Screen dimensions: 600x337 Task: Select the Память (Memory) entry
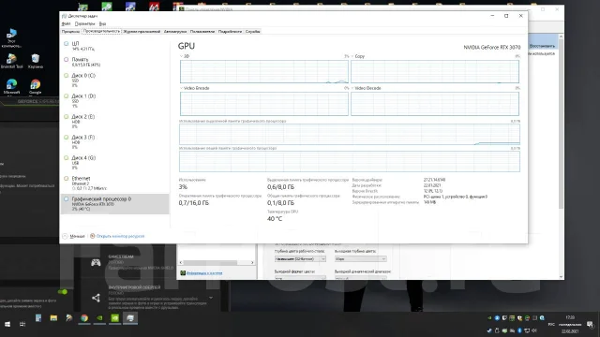114,62
